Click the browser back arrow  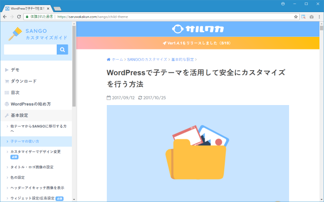click(5, 16)
